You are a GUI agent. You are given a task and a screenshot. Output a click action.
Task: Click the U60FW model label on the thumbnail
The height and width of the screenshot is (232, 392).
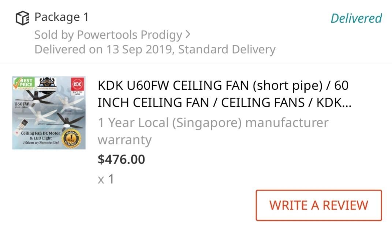point(22,104)
